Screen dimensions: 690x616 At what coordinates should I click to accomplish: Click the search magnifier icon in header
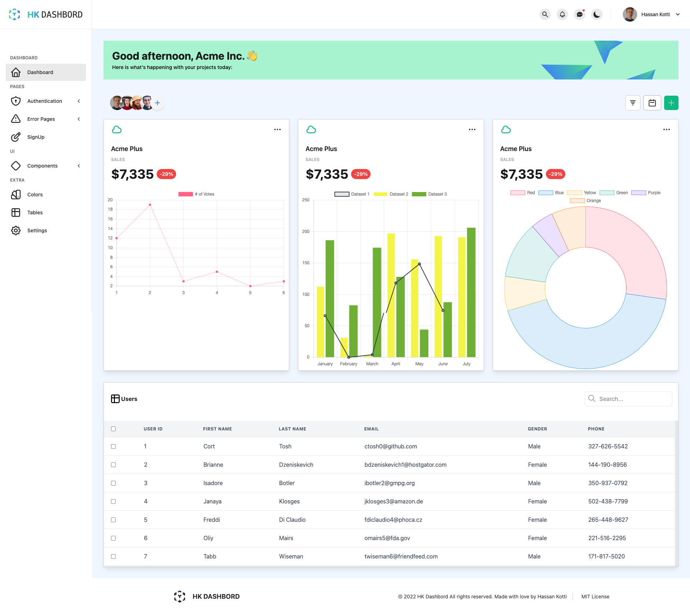click(x=545, y=14)
